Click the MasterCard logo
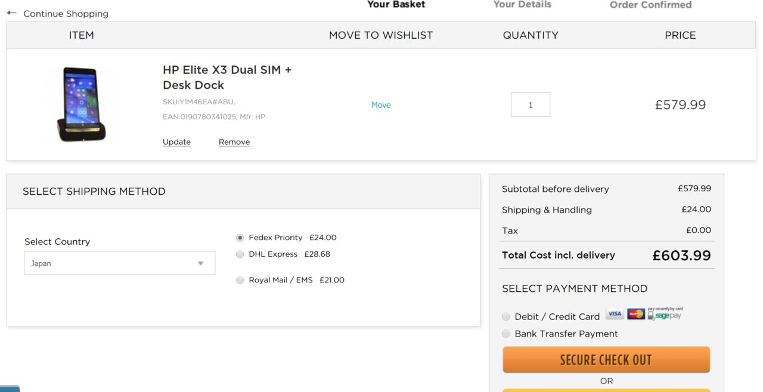 click(636, 314)
